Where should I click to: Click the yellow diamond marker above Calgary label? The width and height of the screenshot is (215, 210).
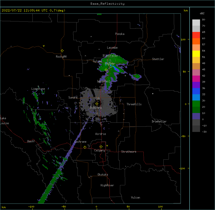(x=101, y=147)
